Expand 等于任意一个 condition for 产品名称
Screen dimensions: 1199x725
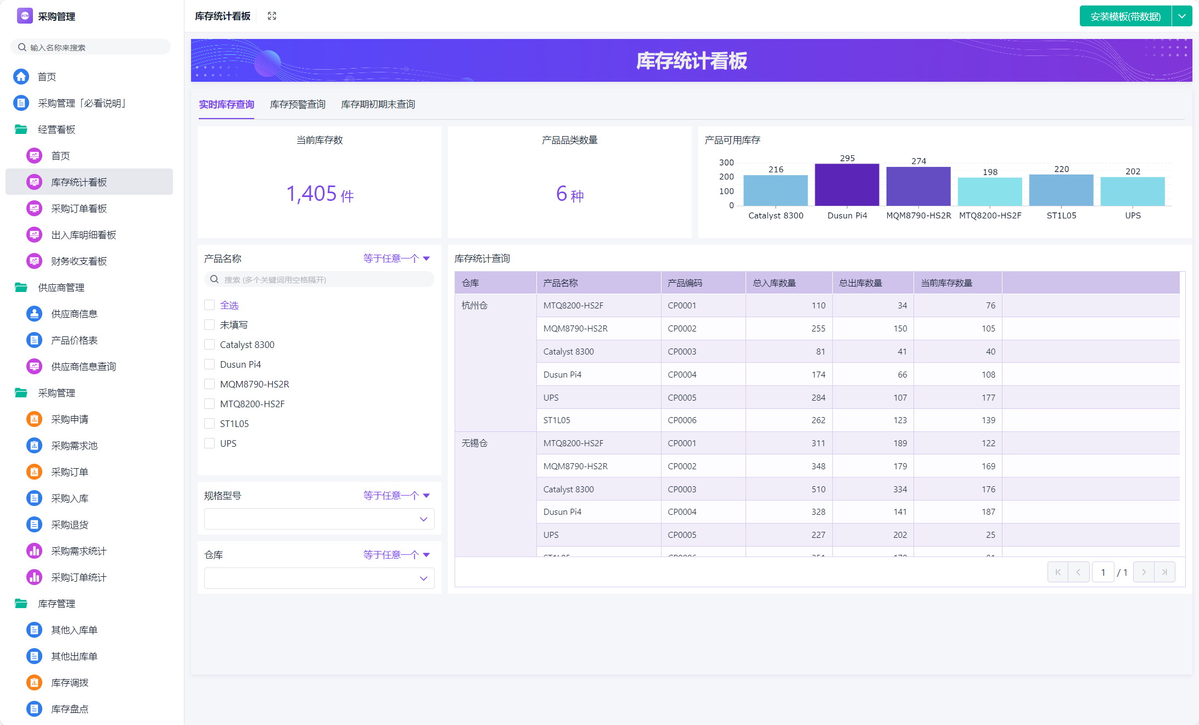396,258
